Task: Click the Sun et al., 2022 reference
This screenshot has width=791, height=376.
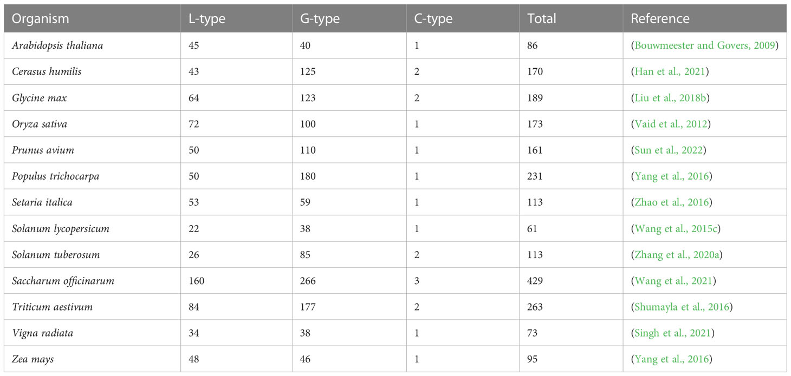Action: point(669,150)
